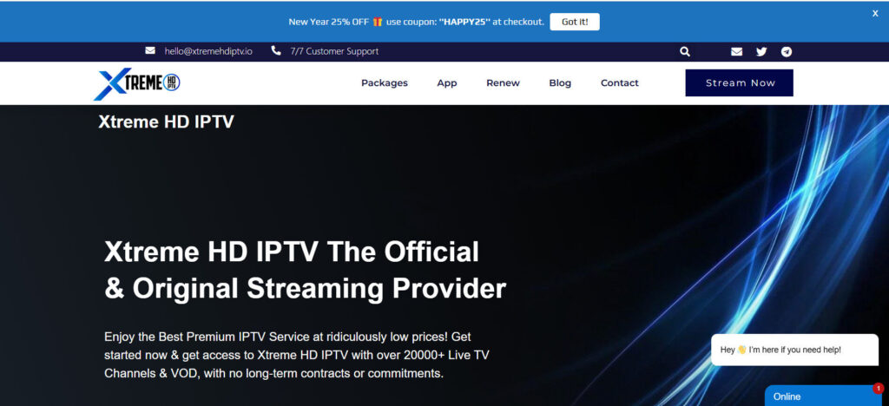
Task: Click the chat bubble saying I'm here if you need help
Action: point(795,350)
